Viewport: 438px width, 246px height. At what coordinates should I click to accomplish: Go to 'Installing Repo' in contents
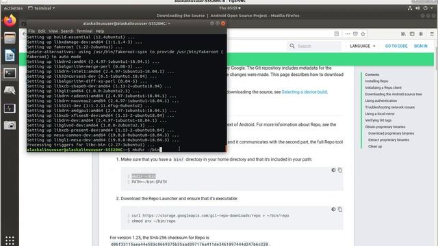point(376,81)
